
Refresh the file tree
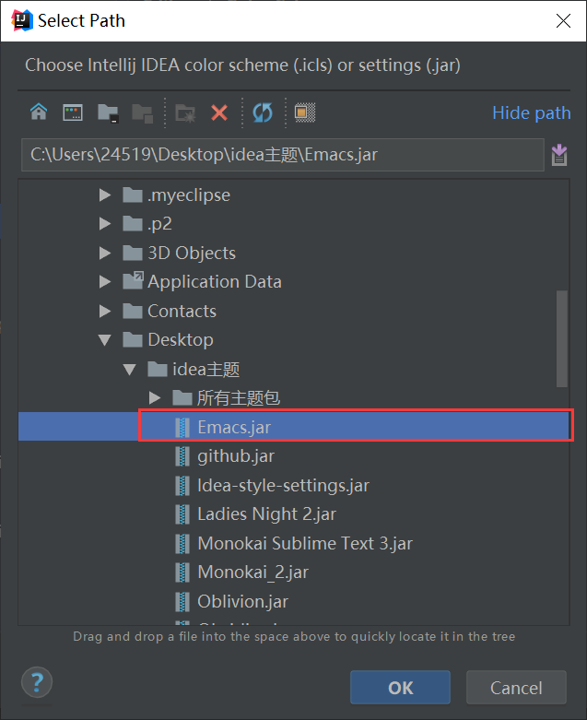point(263,112)
